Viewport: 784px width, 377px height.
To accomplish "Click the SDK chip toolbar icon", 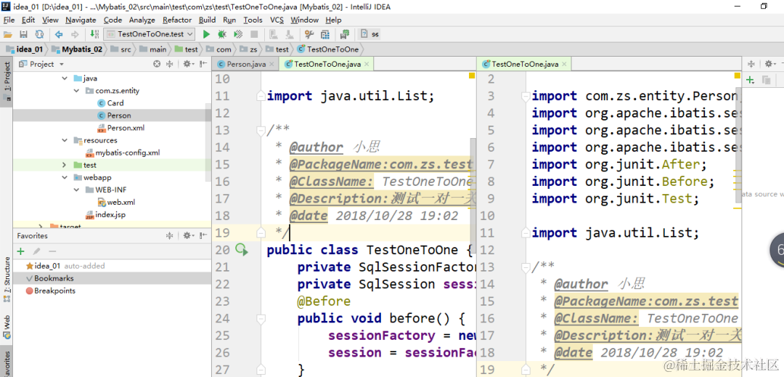I will (345, 34).
